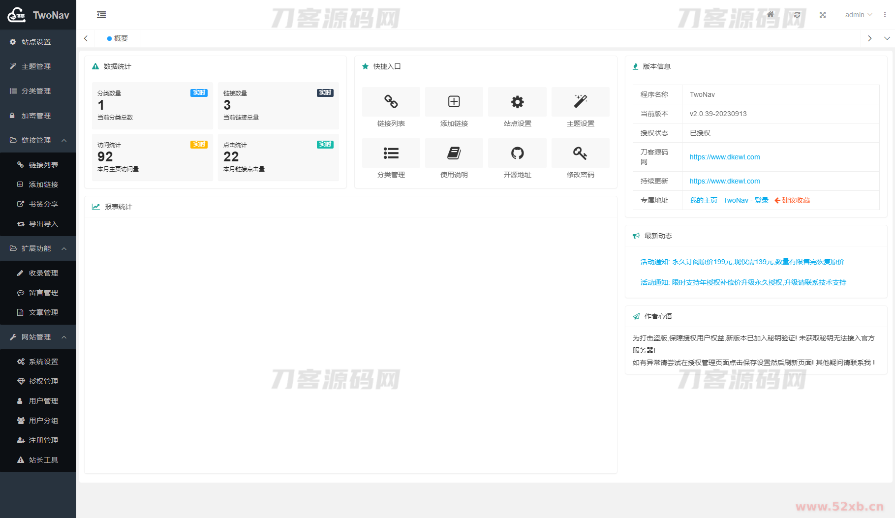
Task: Open site settings gear shortcut
Action: [517, 102]
